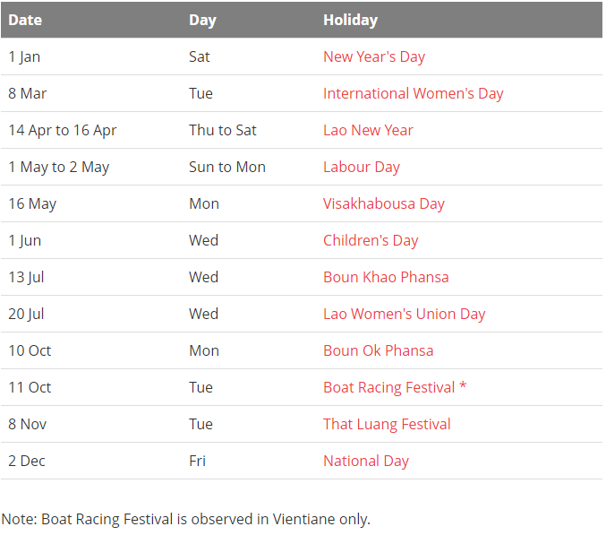The width and height of the screenshot is (606, 544).
Task: Click the Holiday column header
Action: [x=350, y=20]
